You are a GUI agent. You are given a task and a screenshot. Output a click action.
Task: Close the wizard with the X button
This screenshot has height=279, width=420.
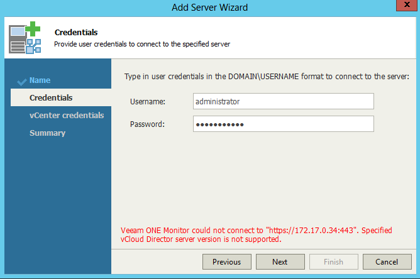[x=407, y=5]
